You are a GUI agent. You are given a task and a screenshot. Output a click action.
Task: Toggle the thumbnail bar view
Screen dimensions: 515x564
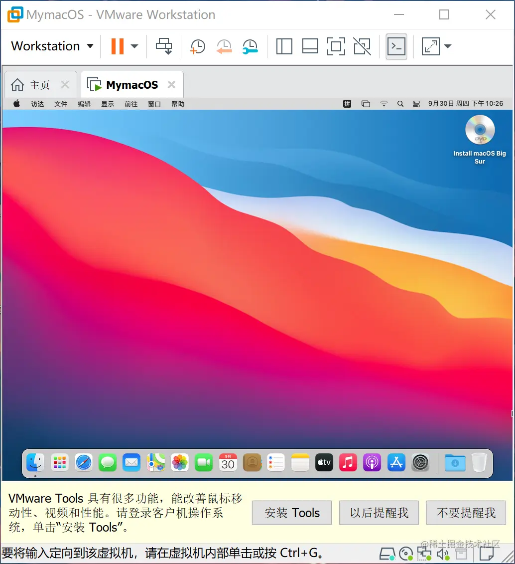click(x=310, y=46)
